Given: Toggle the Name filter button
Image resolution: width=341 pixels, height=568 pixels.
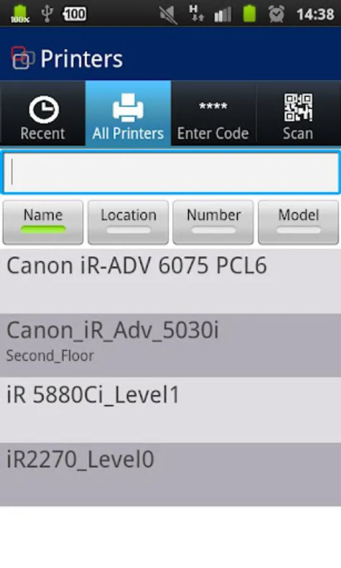Looking at the screenshot, I should click(43, 222).
